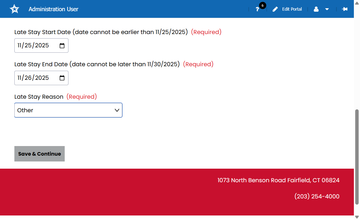Click the Save & Continue button
This screenshot has height=220, width=360.
tap(39, 154)
